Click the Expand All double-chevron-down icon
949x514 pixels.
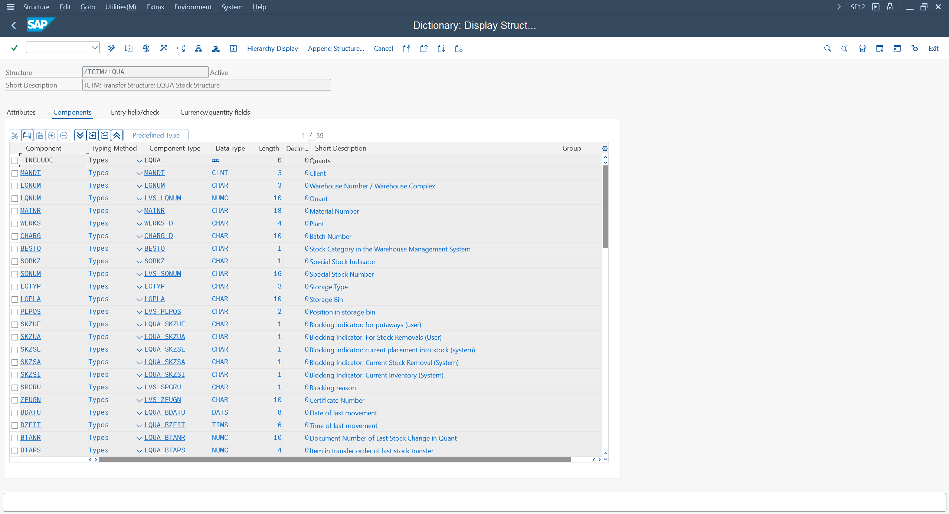80,135
